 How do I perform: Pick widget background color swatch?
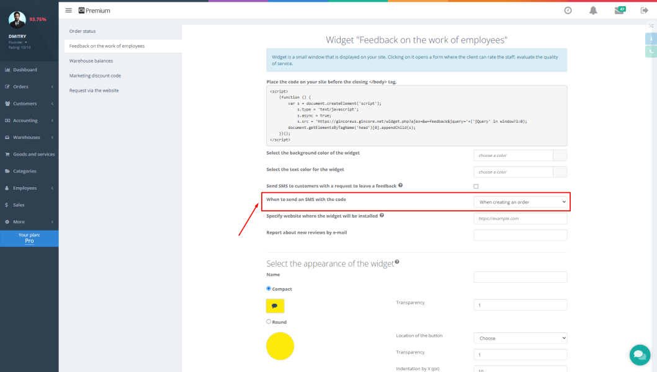point(560,155)
